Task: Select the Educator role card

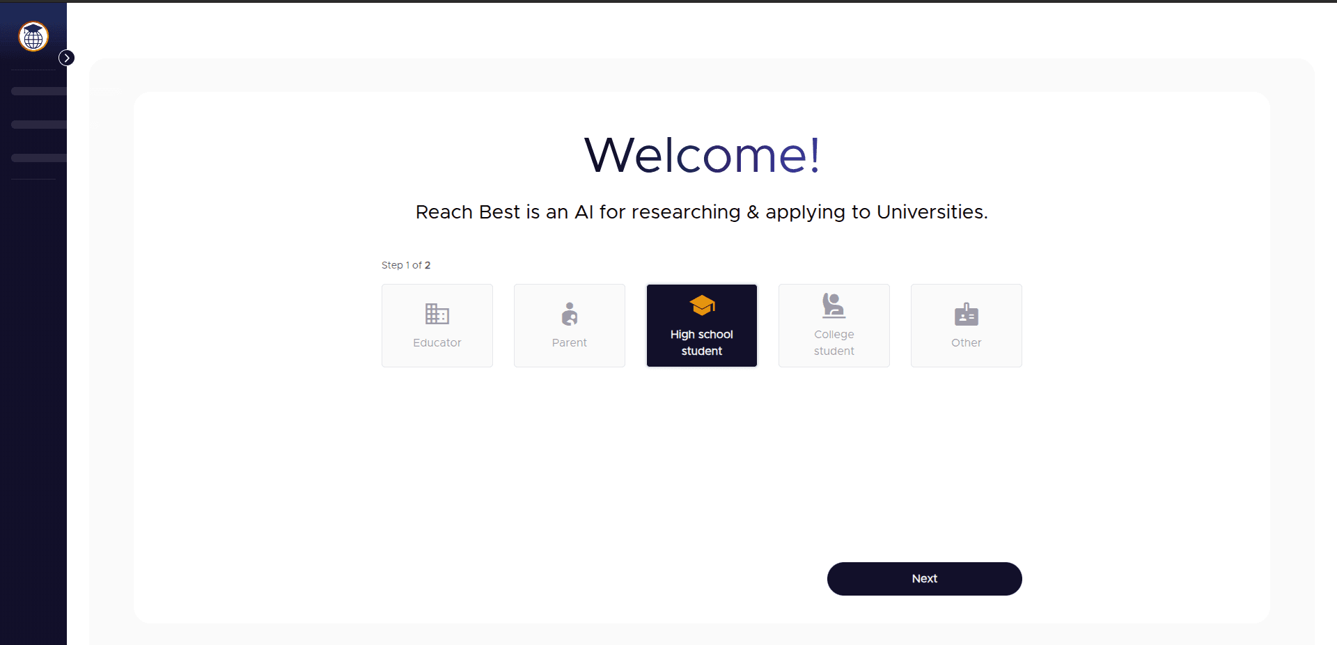Action: (x=437, y=326)
